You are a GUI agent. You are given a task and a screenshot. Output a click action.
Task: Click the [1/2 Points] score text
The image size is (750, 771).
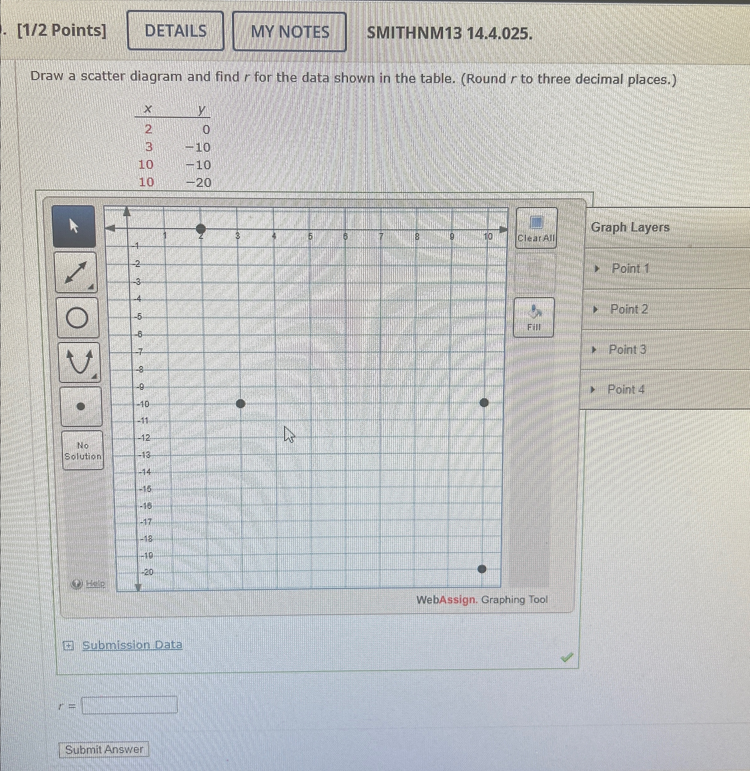62,31
